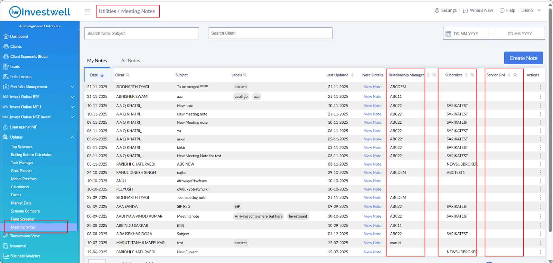This screenshot has height=263, width=553.
Task: Toggle the hamburger sidebar menu icon
Action: coord(87,12)
